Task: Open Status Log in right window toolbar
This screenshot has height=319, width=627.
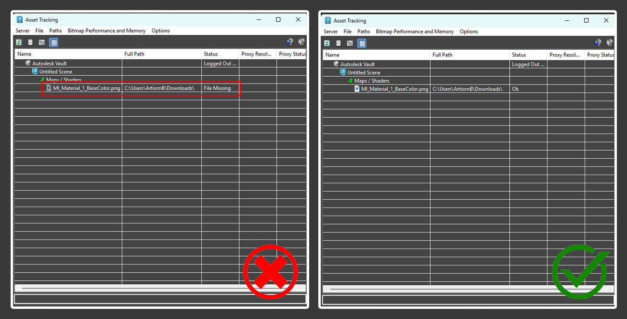Action: tap(339, 43)
